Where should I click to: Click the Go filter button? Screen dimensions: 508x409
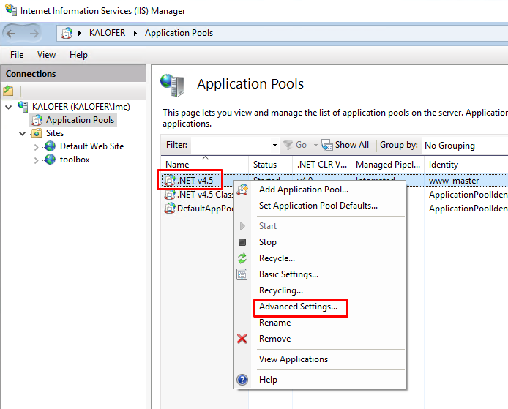click(x=294, y=145)
